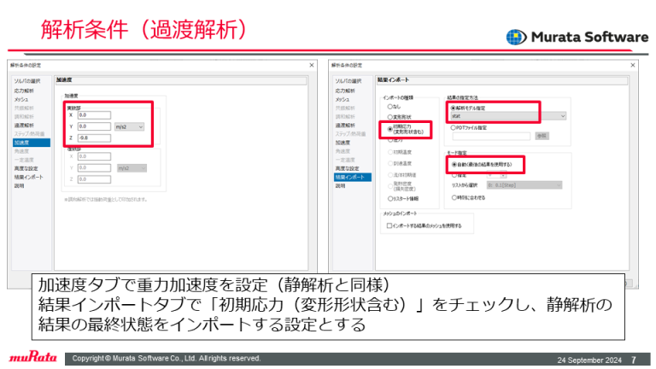Select 自動(最後の結果を使用する) mode radio

click(453, 163)
